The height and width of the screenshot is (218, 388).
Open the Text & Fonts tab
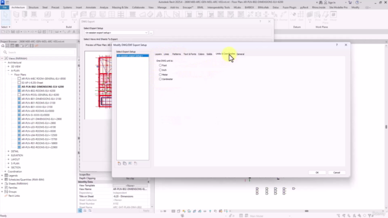point(190,54)
